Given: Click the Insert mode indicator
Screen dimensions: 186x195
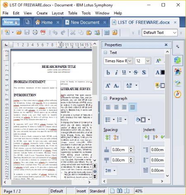Looking at the screenshot, I should [x=81, y=191].
